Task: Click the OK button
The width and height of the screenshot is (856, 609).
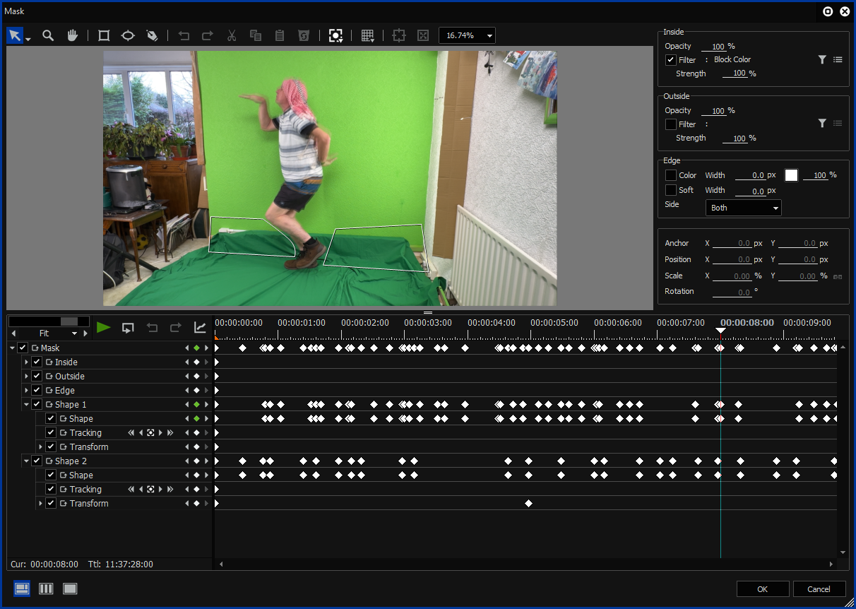Action: [762, 589]
